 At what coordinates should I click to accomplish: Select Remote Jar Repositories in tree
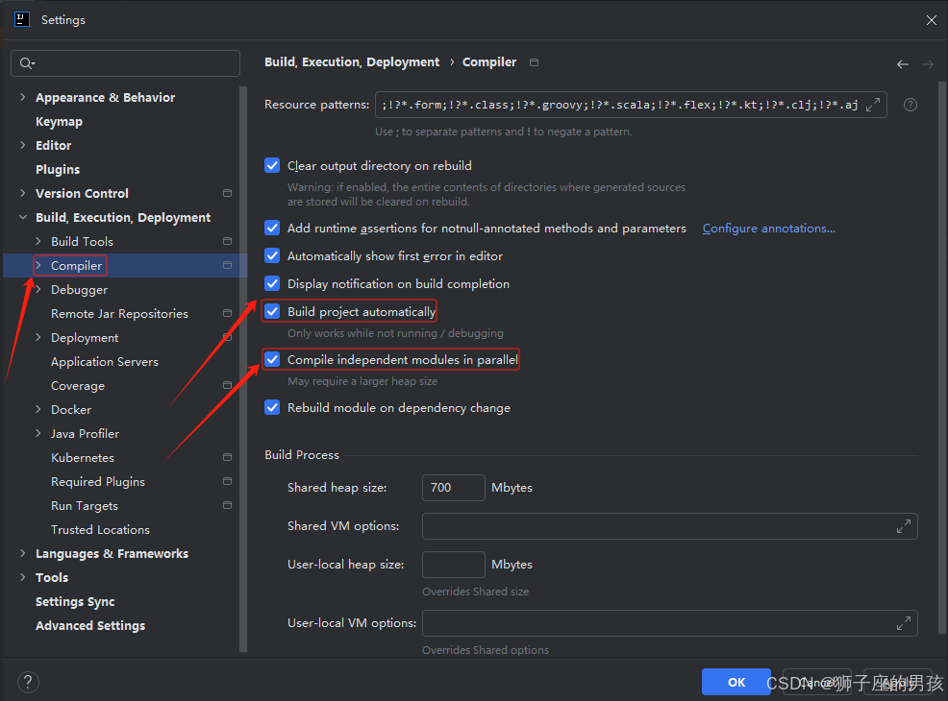(x=119, y=313)
